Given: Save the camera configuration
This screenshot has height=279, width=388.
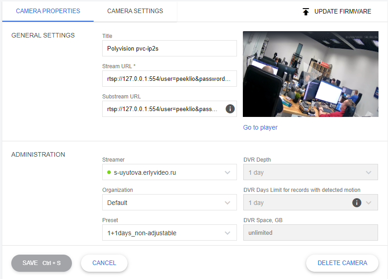Looking at the screenshot, I should coord(41,263).
